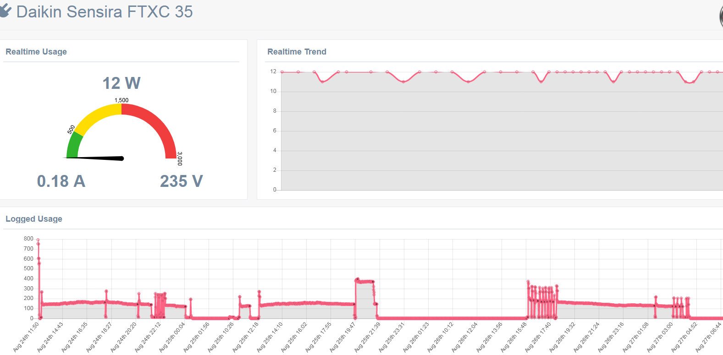Viewport: 723px width, 355px height.
Task: Click the Aug 26th 12:04 axis label
Action: coord(465,337)
